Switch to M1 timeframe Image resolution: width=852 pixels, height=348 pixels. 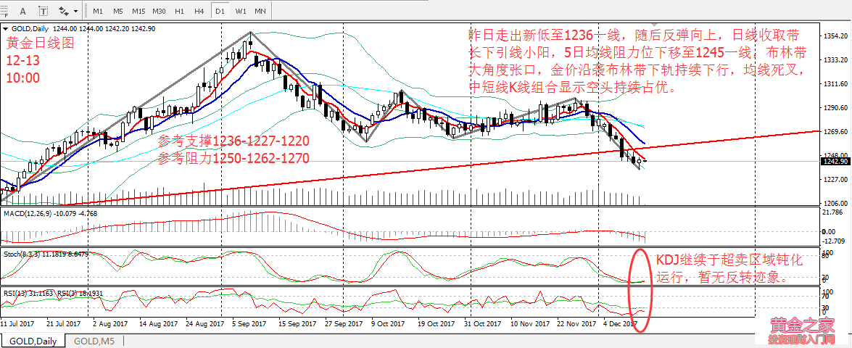click(x=98, y=12)
